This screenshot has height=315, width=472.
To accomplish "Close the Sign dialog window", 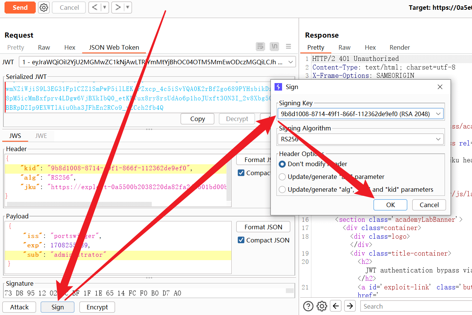I will tap(440, 87).
